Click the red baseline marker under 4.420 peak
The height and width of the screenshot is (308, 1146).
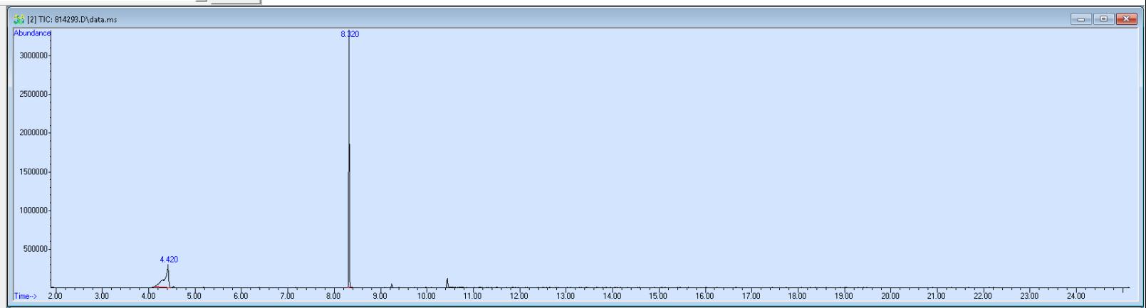point(160,287)
